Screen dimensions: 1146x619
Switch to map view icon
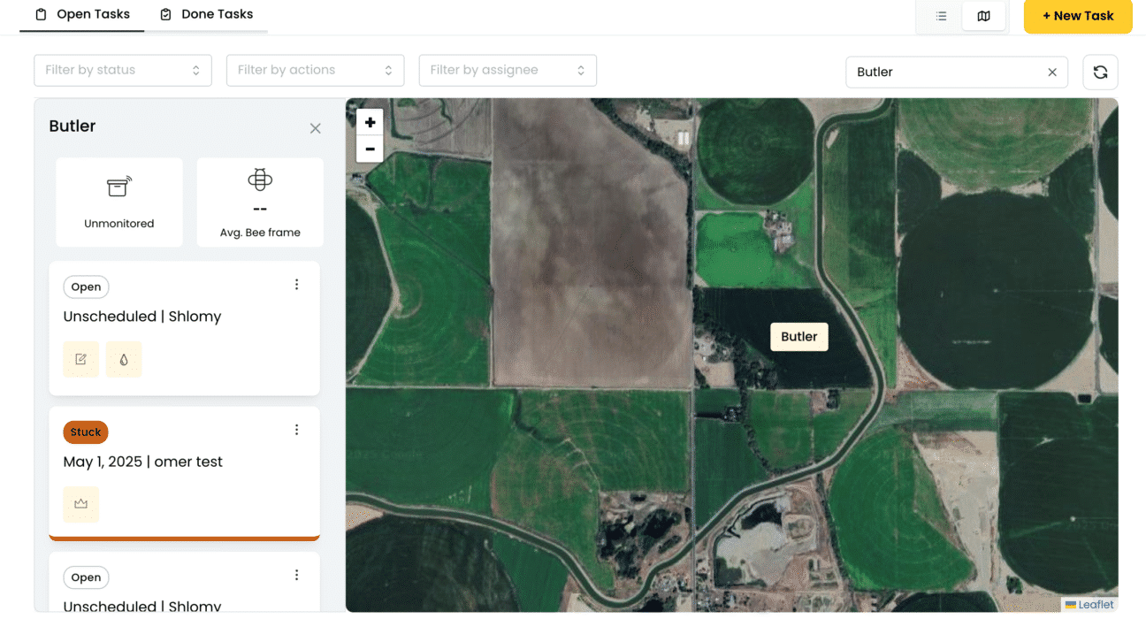coord(983,16)
